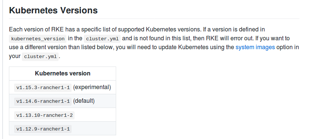The height and width of the screenshot is (139, 318).
Task: Select the v1.12.9-rancher1-1 version code
Action: coord(43,129)
